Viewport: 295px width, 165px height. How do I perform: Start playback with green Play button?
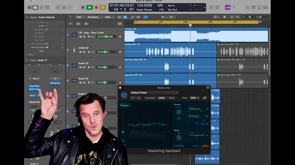coord(89,7)
